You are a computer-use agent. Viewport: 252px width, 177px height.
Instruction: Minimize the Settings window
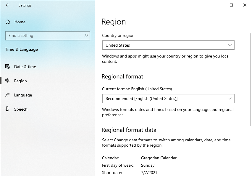pyautogui.click(x=218, y=5)
